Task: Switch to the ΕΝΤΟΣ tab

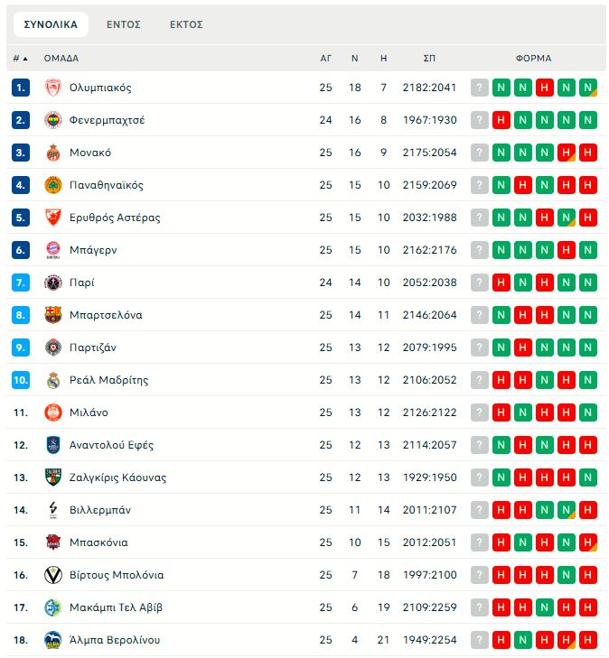Action: pyautogui.click(x=124, y=24)
